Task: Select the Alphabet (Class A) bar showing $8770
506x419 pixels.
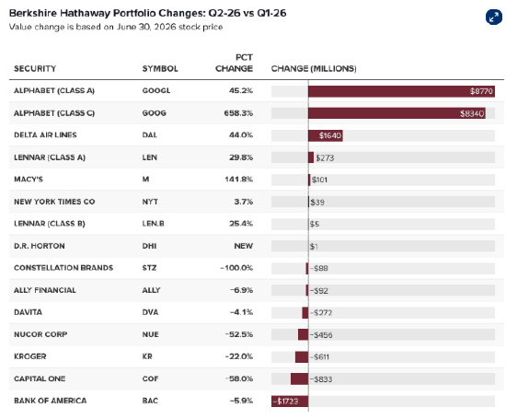Action: [401, 91]
